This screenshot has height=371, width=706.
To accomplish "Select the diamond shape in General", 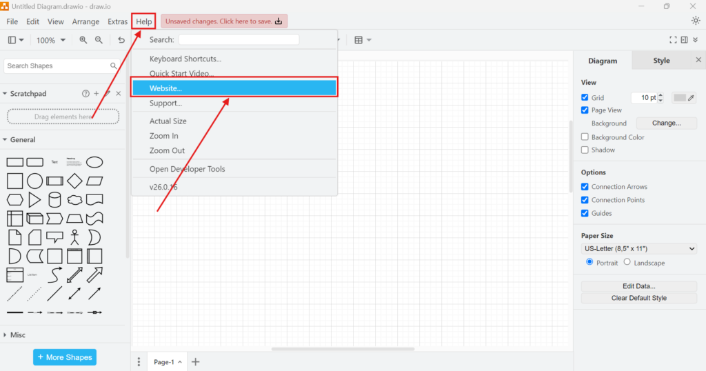I will pyautogui.click(x=74, y=181).
